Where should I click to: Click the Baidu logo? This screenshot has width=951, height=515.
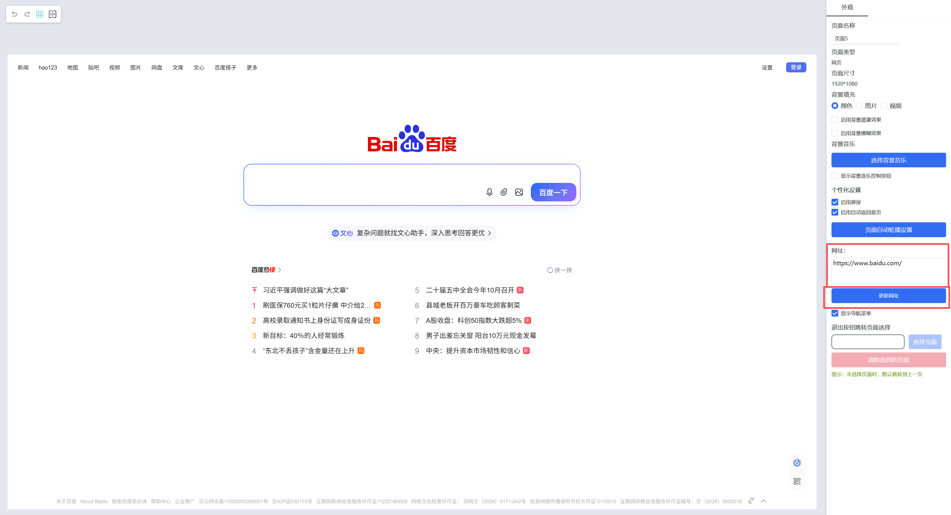pyautogui.click(x=412, y=139)
